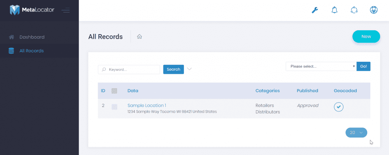Viewport: 389px width, 155px height.
Task: Check the Sample Location 1 row checkbox
Action: tap(114, 107)
